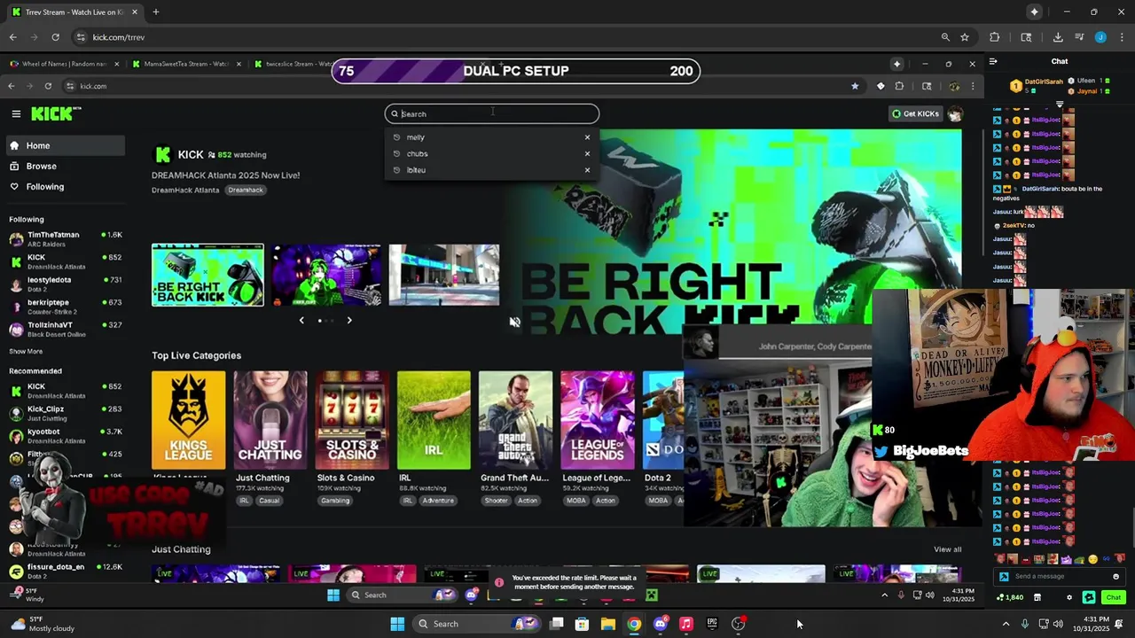Switch to Wheel of Names tab
The width and height of the screenshot is (1135, 638).
click(x=62, y=64)
